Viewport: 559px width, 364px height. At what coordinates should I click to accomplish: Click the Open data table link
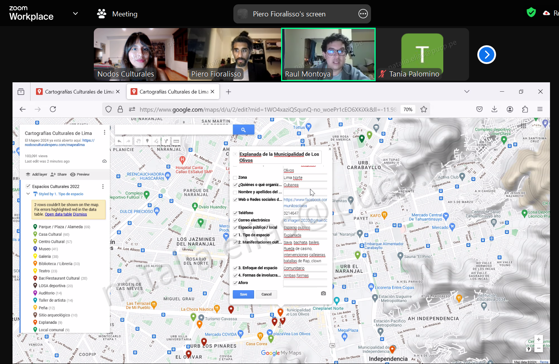pyautogui.click(x=59, y=214)
